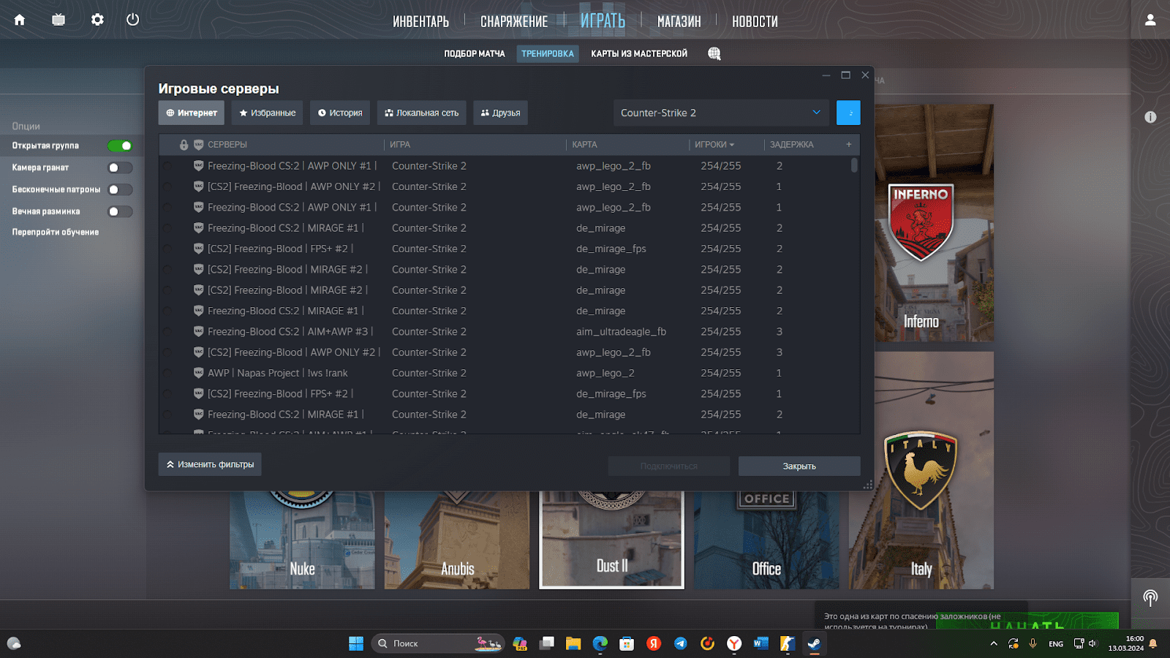Image resolution: width=1170 pixels, height=658 pixels.
Task: Select the Anubis map card
Action: [x=457, y=540]
